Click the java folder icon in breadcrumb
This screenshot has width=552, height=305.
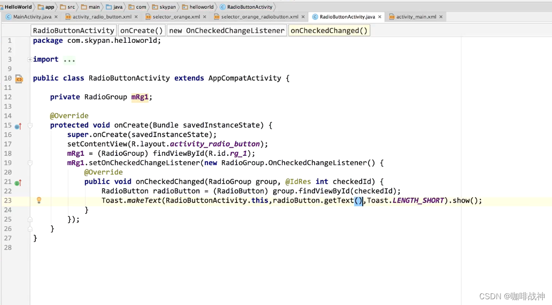109,7
